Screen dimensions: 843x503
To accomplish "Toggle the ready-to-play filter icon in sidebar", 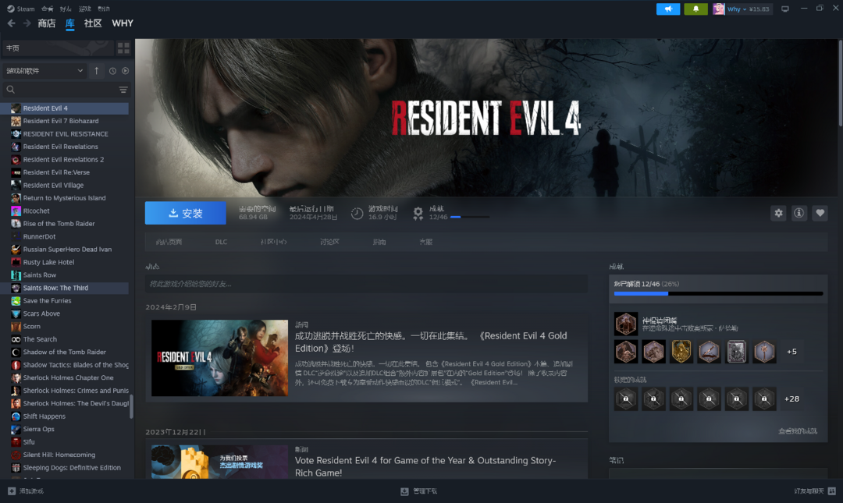I will [x=125, y=71].
